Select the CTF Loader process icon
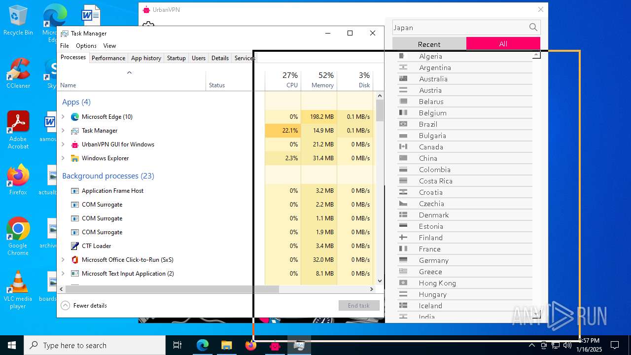This screenshot has width=631, height=355. (x=75, y=246)
